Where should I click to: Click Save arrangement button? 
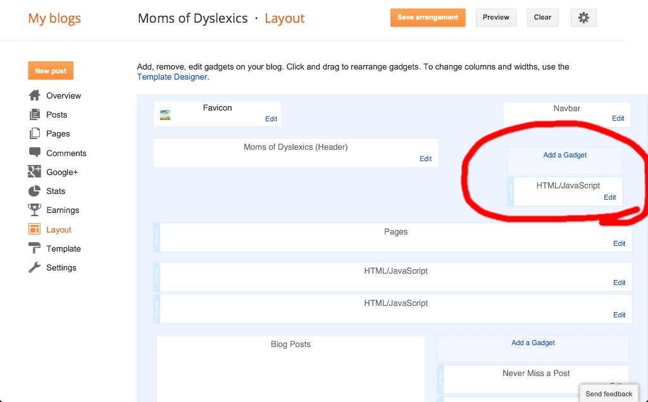428,18
